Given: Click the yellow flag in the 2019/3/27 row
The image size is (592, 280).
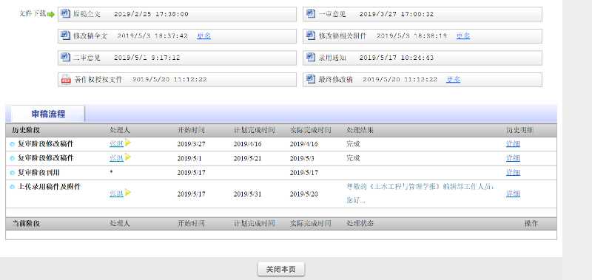Looking at the screenshot, I should 128,143.
